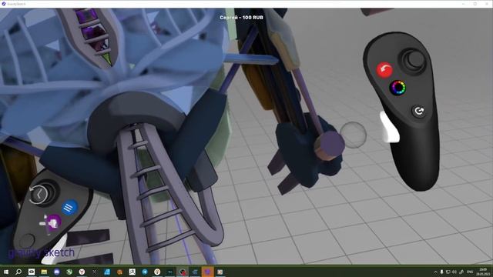This screenshot has height=277, width=493.
Task: Open the Windows Start menu
Action: (6, 272)
